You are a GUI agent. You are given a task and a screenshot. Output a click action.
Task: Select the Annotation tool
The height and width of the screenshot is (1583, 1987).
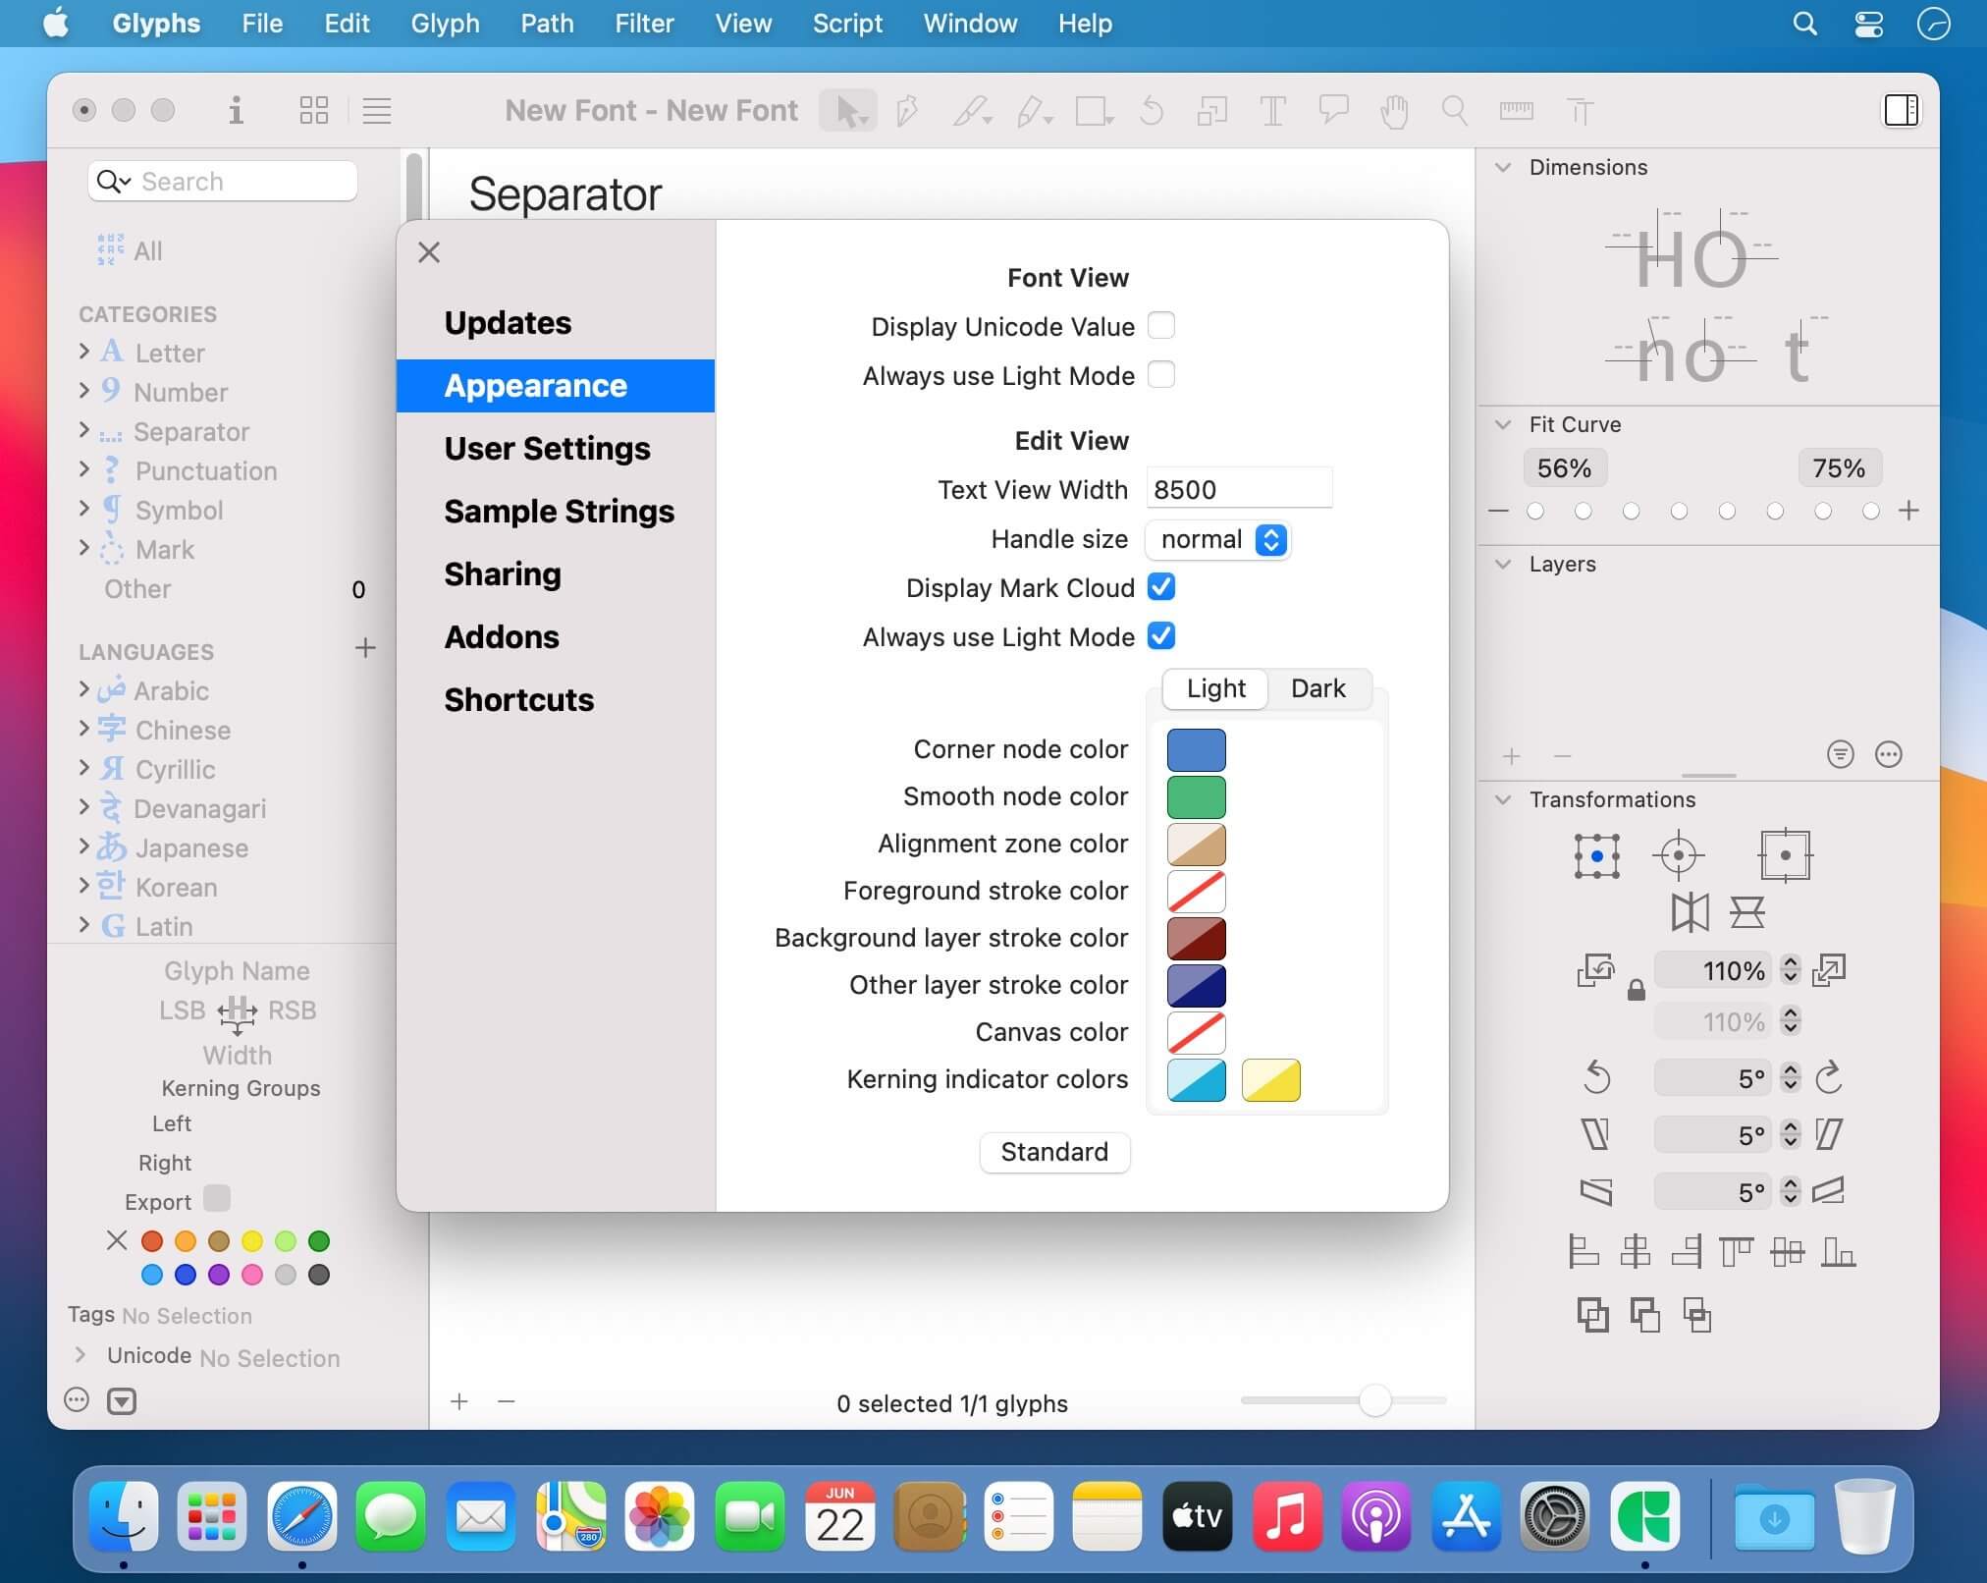1333,111
